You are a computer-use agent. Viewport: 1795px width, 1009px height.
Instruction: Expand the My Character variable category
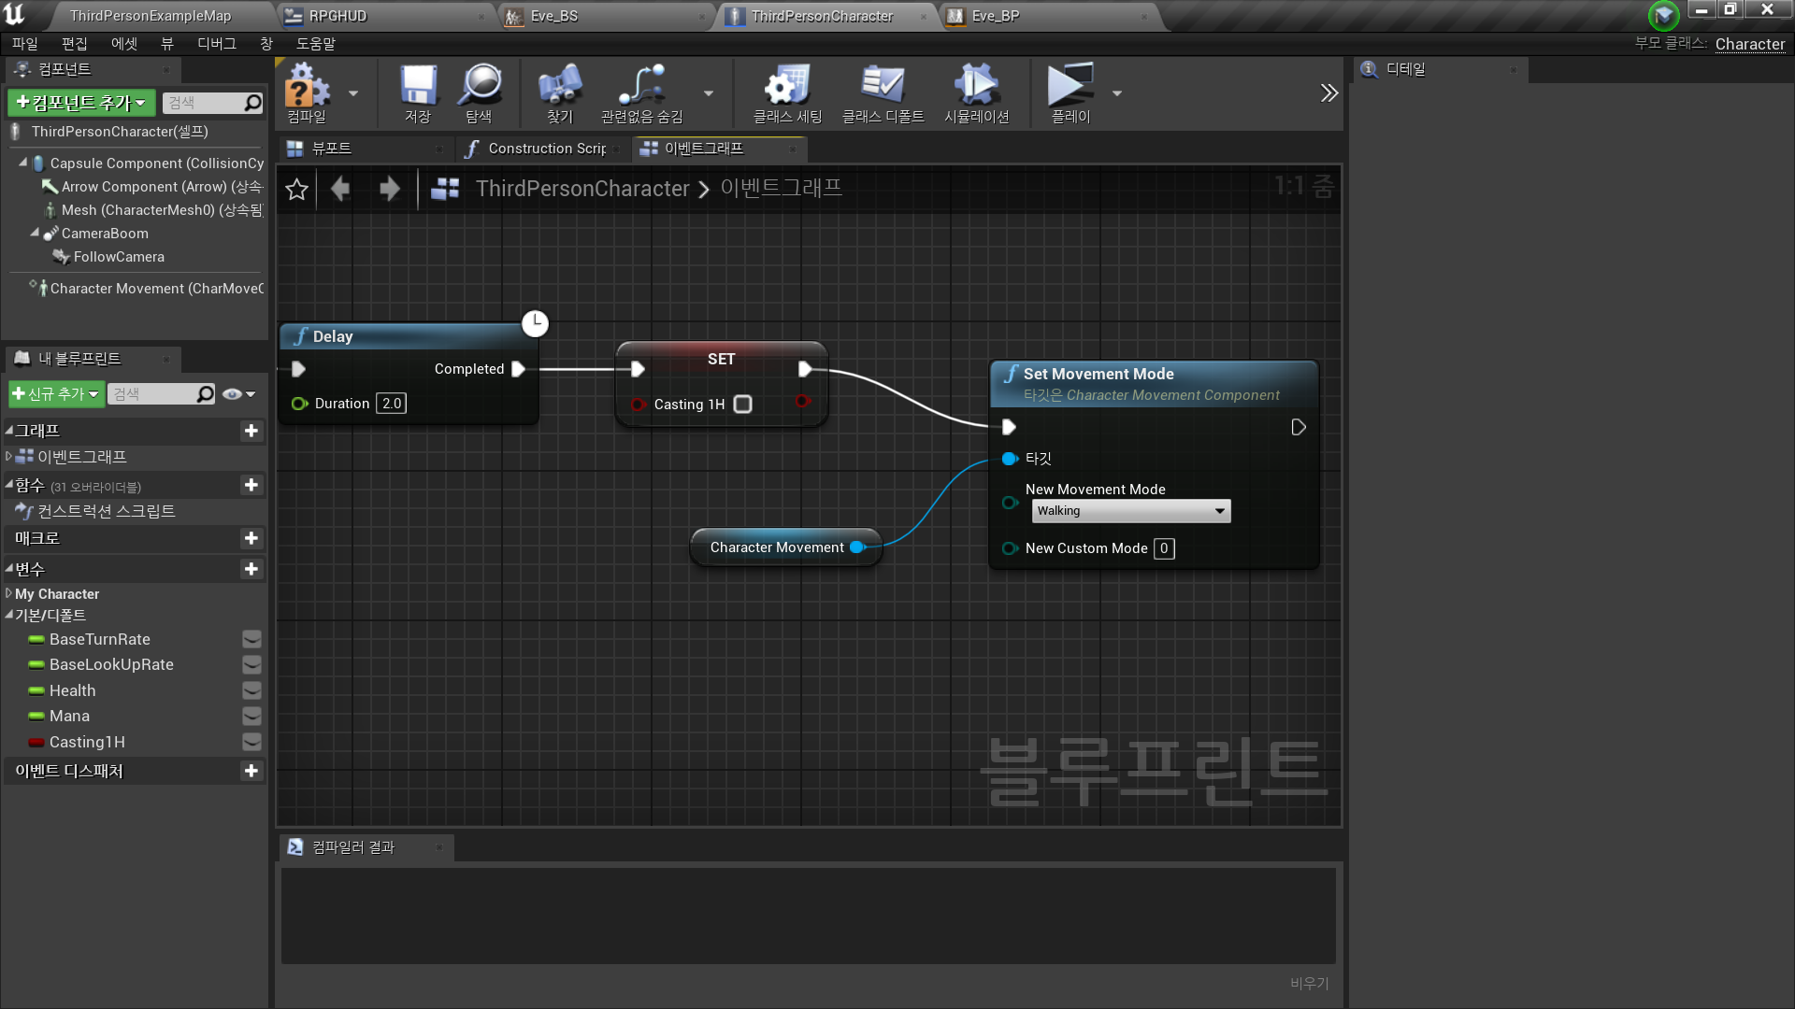coord(8,594)
